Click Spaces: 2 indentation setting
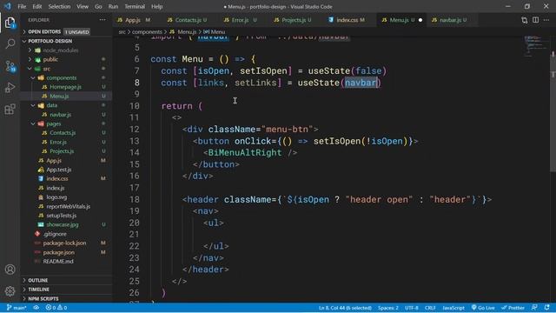The width and height of the screenshot is (556, 313). tap(388, 308)
